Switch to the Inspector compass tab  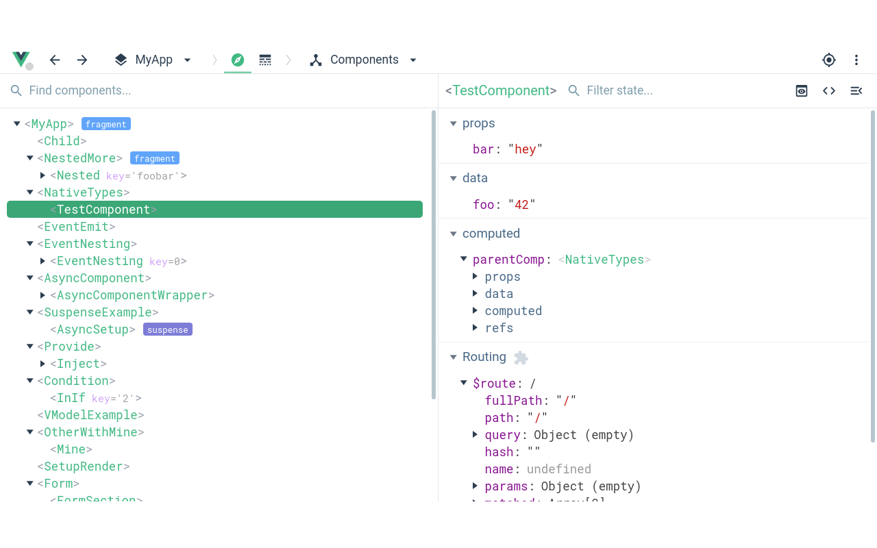[x=238, y=60]
